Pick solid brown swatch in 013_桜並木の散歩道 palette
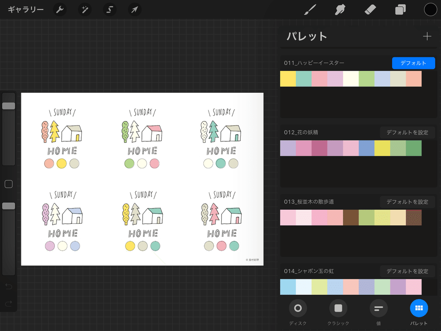The width and height of the screenshot is (441, 331). (x=351, y=218)
